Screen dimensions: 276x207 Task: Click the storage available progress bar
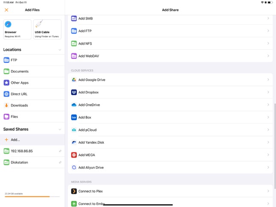tap(32, 197)
